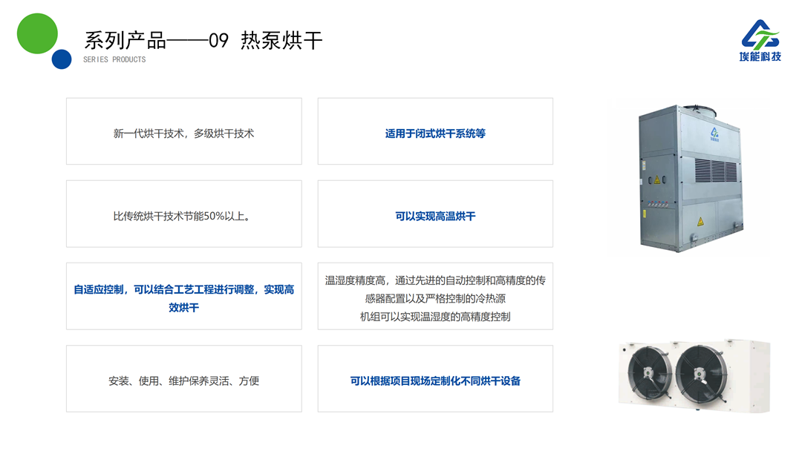Open the 可以根据项目现场定制化不同烘干设备 text
The image size is (802, 451).
[x=435, y=381]
